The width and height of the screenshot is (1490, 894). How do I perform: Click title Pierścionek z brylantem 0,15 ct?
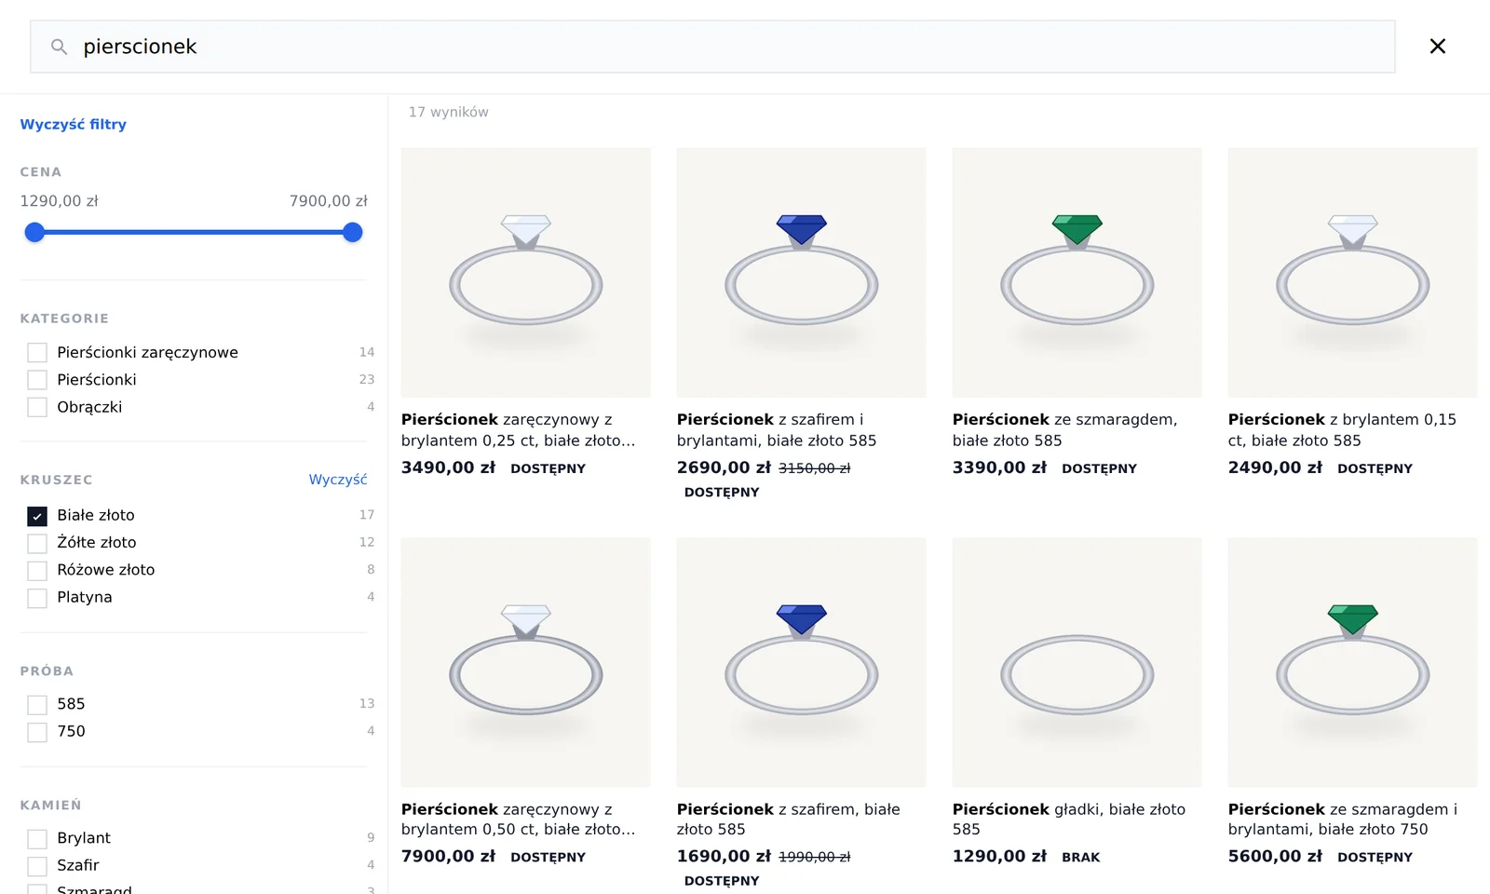(x=1342, y=430)
